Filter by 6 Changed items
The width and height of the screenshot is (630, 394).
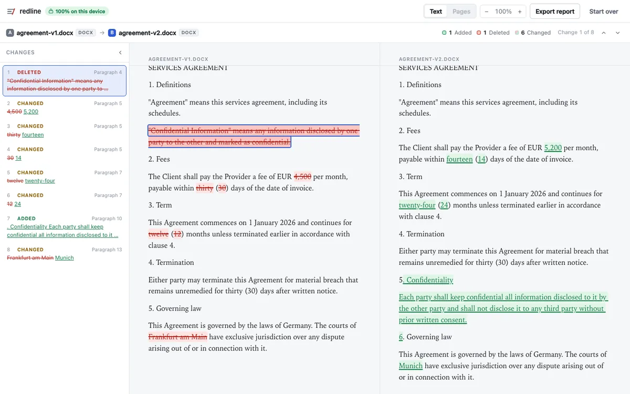533,33
